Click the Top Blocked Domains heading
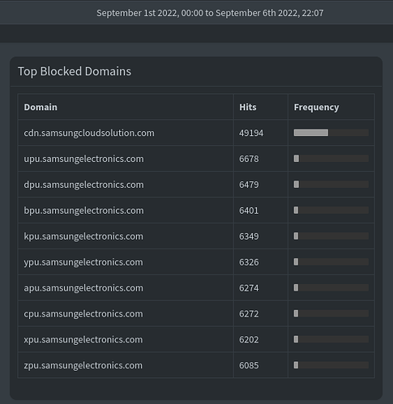 point(75,71)
